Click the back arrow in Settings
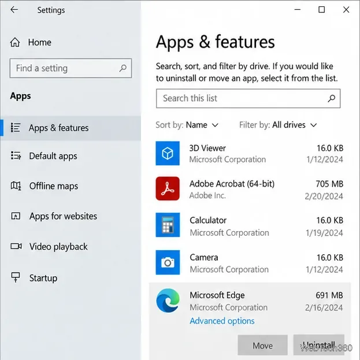The image size is (360, 360). click(x=14, y=10)
